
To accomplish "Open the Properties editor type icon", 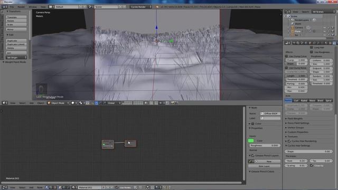I will (287, 43).
